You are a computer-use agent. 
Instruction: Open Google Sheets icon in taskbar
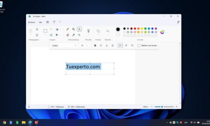pos(17,122)
